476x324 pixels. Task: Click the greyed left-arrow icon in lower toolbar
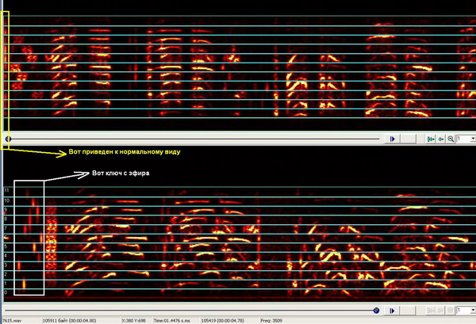coord(440,311)
